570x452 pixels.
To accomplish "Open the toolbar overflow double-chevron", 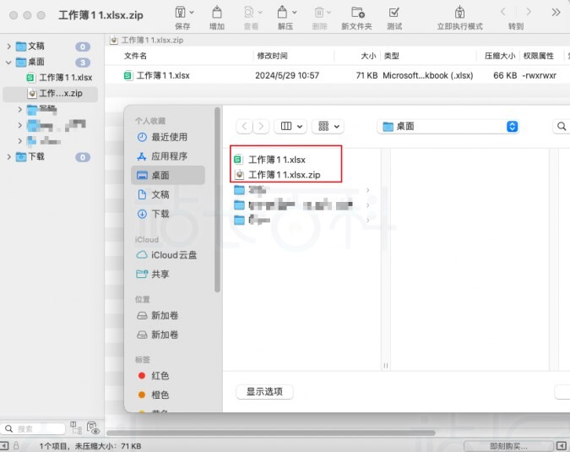I will tap(556, 13).
